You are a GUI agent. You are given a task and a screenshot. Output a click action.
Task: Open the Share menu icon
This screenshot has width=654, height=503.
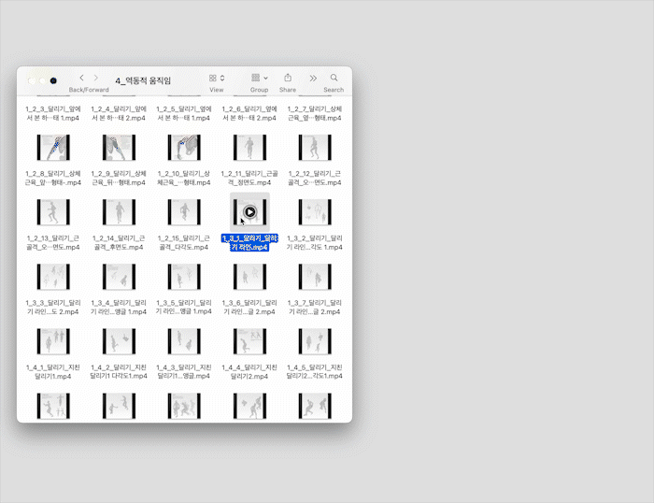(288, 78)
